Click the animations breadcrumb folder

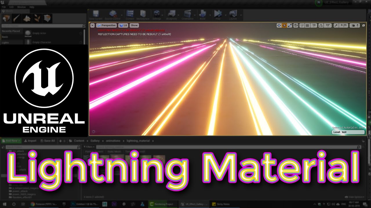113,141
